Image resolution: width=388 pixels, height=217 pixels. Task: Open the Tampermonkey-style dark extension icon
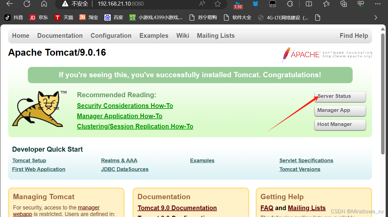click(273, 4)
